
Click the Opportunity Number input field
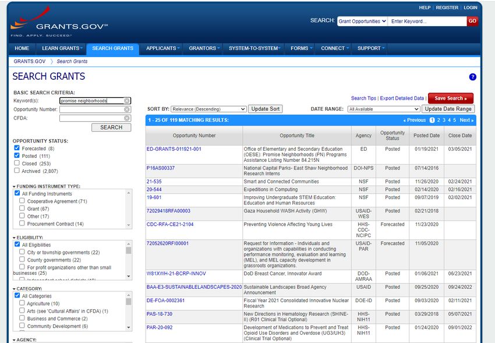[x=91, y=109]
